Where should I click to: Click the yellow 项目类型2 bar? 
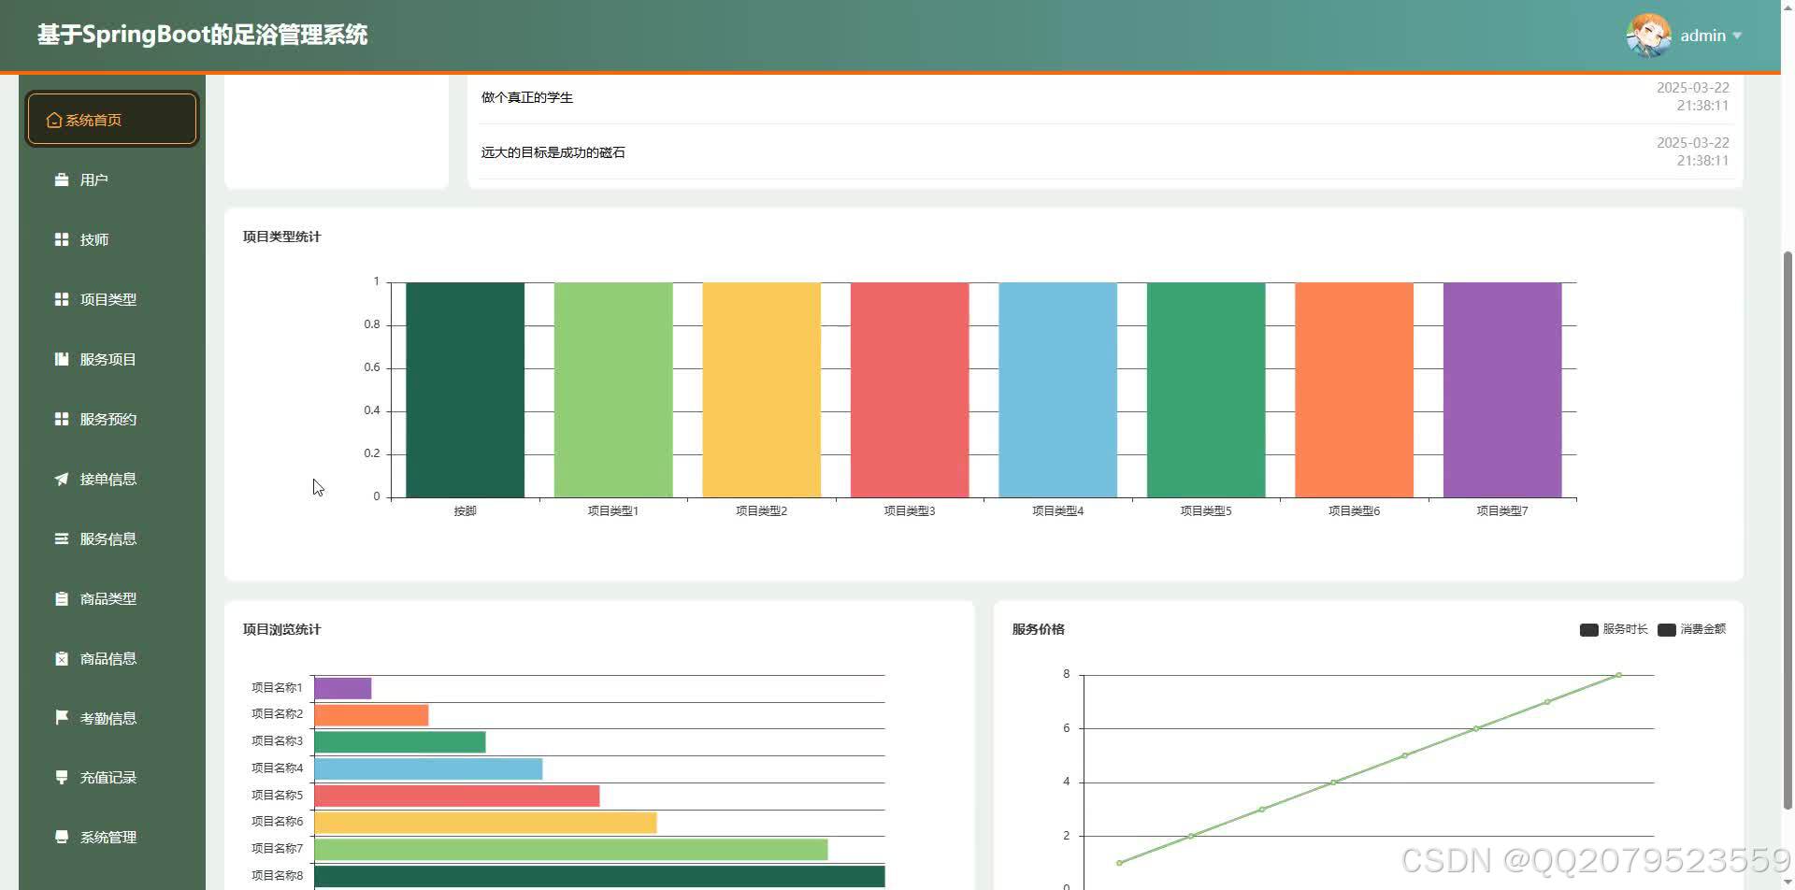(761, 390)
